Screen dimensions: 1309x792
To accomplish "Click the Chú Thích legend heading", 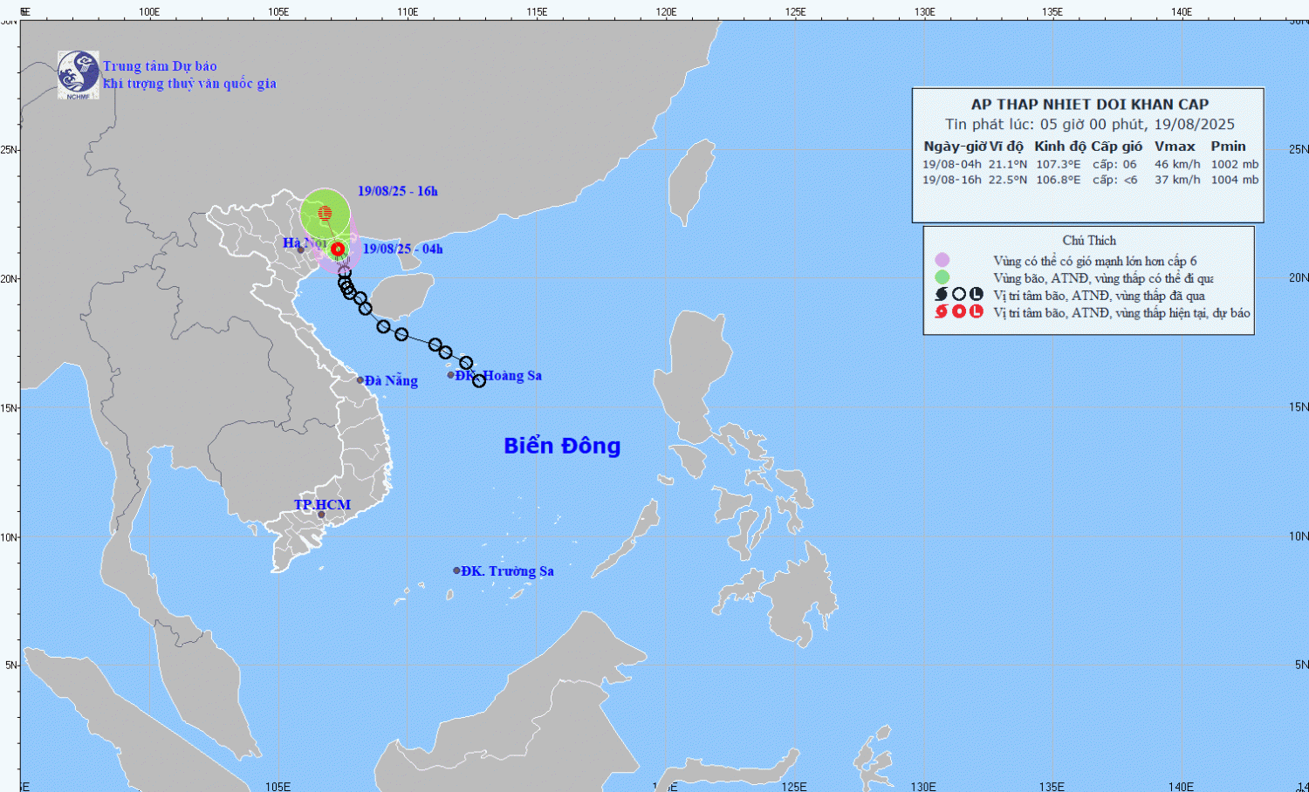I will 1088,241.
